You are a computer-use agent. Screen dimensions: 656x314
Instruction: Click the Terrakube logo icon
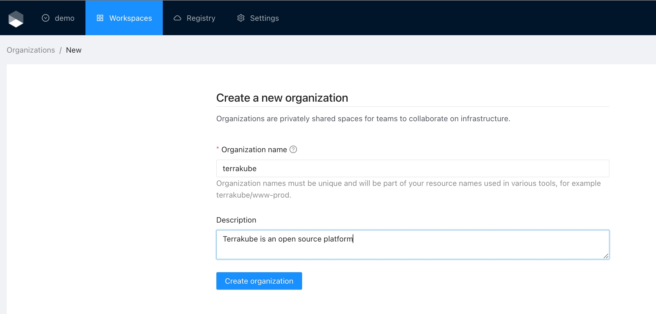pyautogui.click(x=16, y=19)
